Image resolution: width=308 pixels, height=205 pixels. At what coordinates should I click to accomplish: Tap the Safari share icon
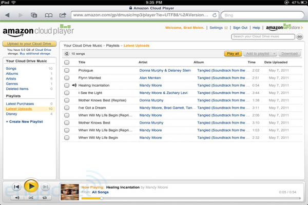63,15
